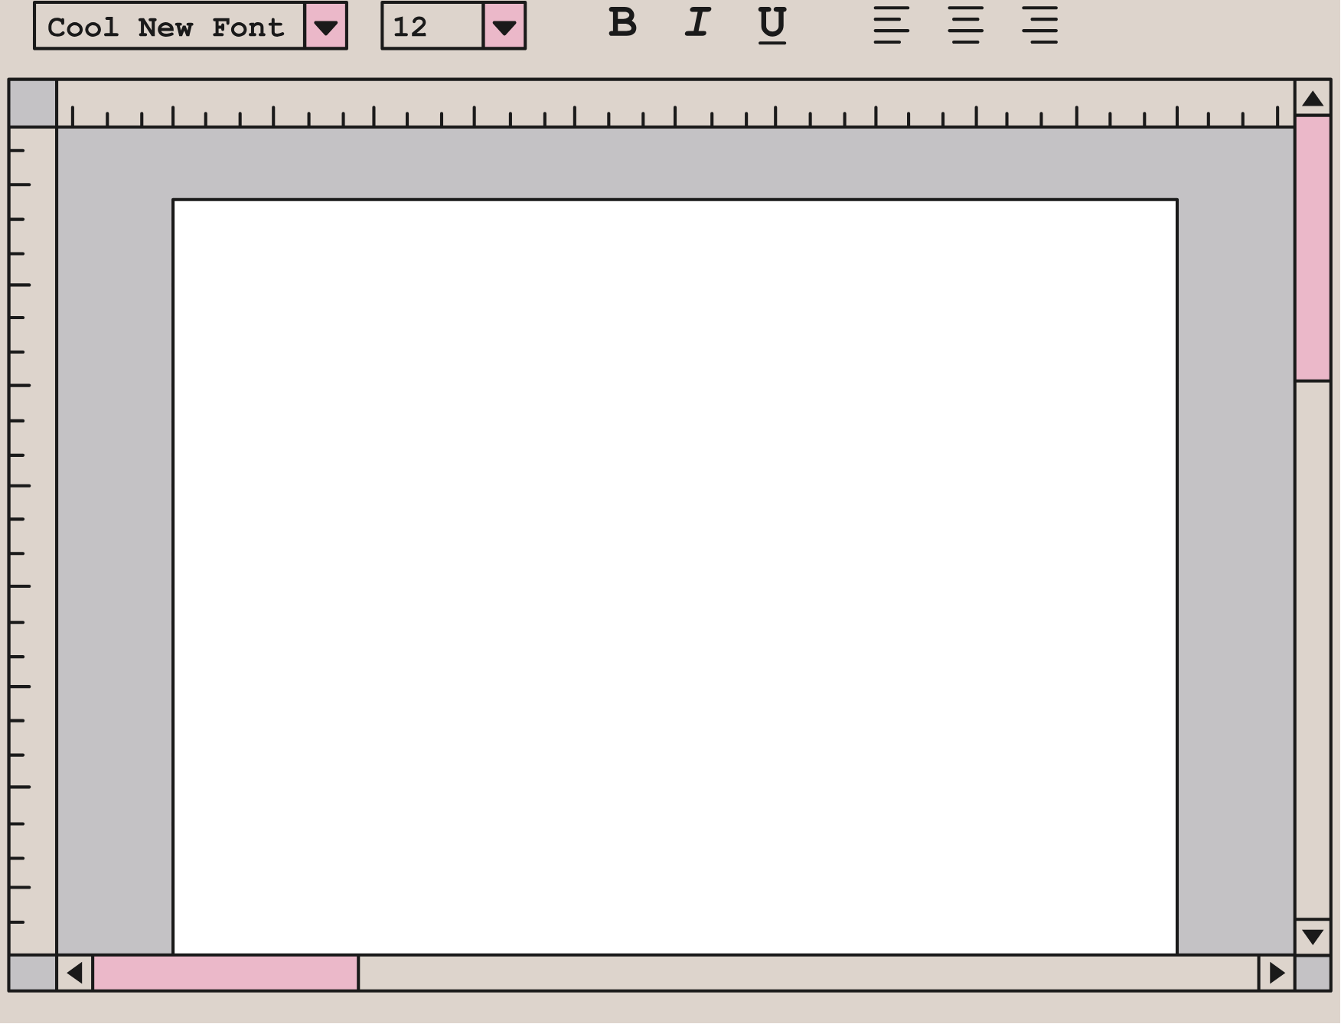Align text to the right
The height and width of the screenshot is (1024, 1341).
(x=1039, y=25)
